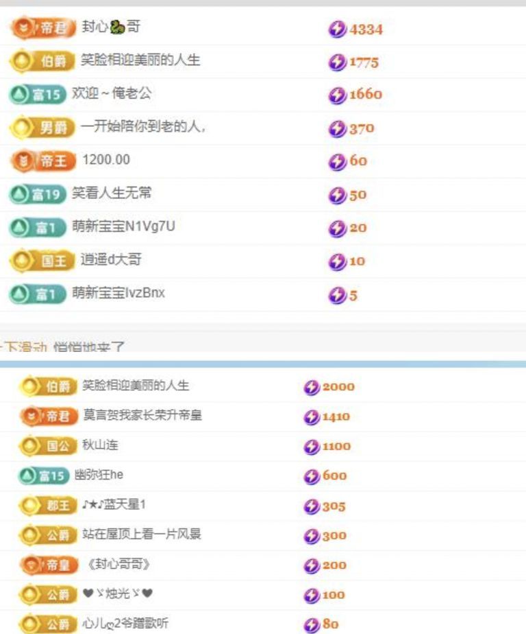Select username ❤ㄚ烛光ㄚ❤
The image size is (526, 634).
[118, 593]
